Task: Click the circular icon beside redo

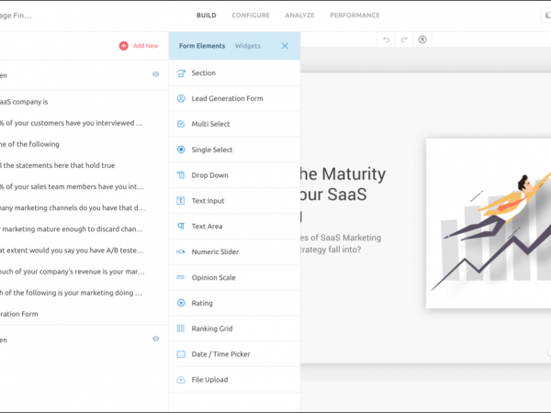Action: [x=422, y=40]
